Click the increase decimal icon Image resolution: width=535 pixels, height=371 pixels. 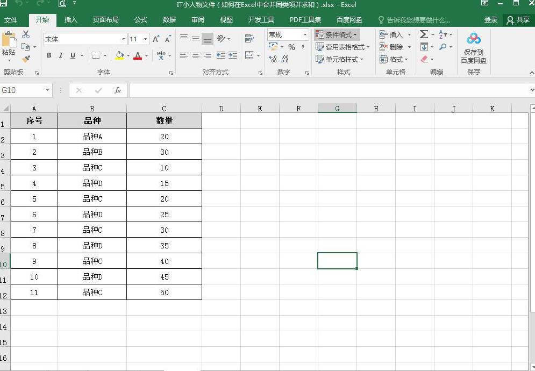273,59
